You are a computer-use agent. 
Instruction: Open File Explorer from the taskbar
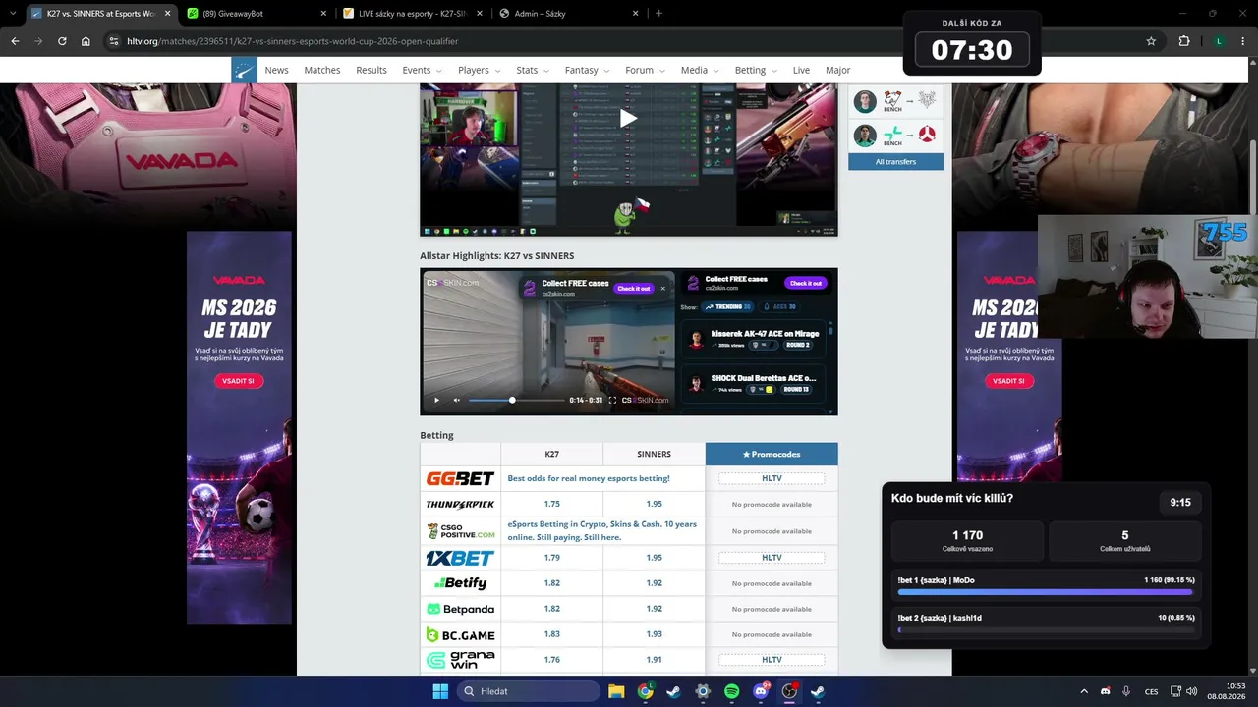(x=616, y=691)
